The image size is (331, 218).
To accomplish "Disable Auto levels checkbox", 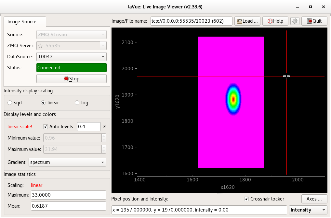I will [x=46, y=127].
